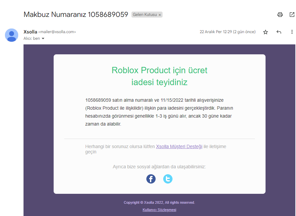Image resolution: width=296 pixels, height=216 pixels.
Task: Expand recipient details next to 'Alıcı: ben'
Action: tap(43, 38)
